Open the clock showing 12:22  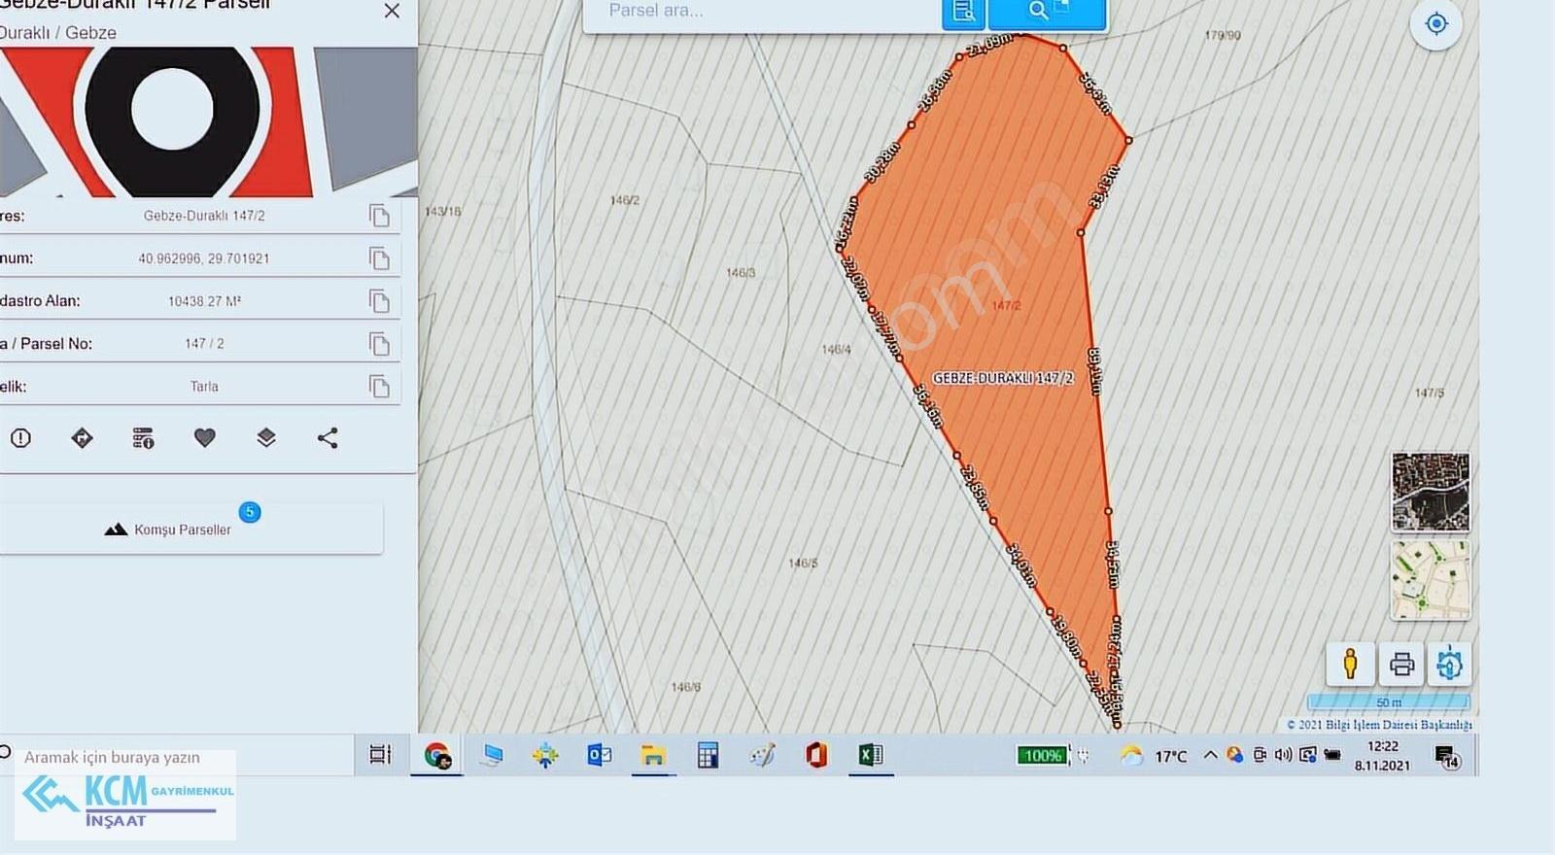pos(1382,755)
